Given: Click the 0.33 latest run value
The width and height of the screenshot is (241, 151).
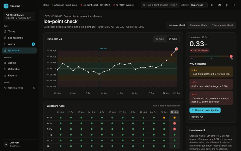Looking at the screenshot, I should pos(197,44).
